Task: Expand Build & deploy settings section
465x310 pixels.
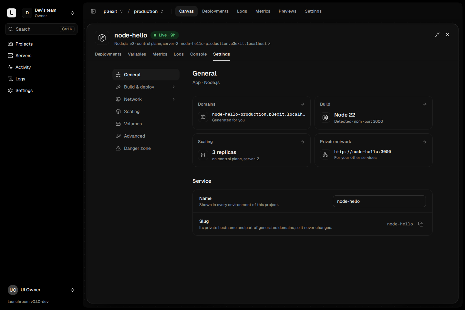Action: point(146,87)
